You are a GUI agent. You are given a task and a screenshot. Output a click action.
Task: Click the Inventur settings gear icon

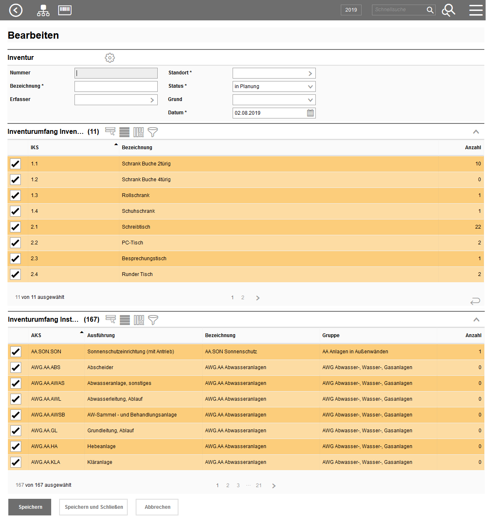coord(110,58)
